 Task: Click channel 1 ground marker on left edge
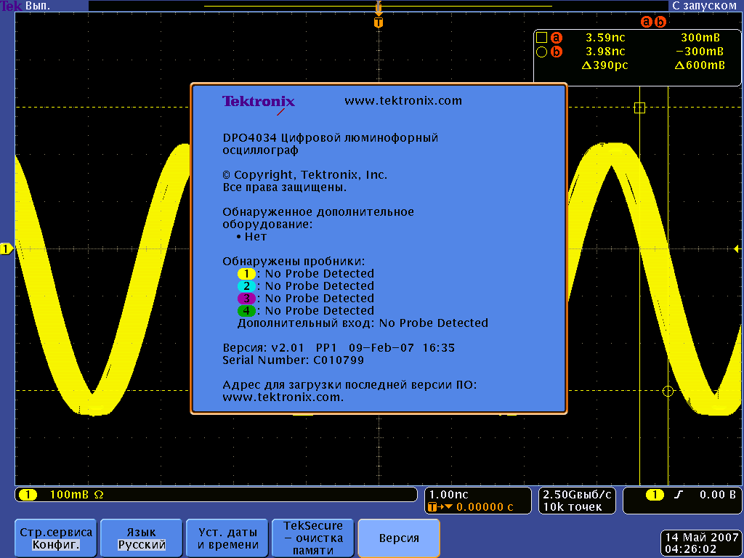[x=7, y=249]
